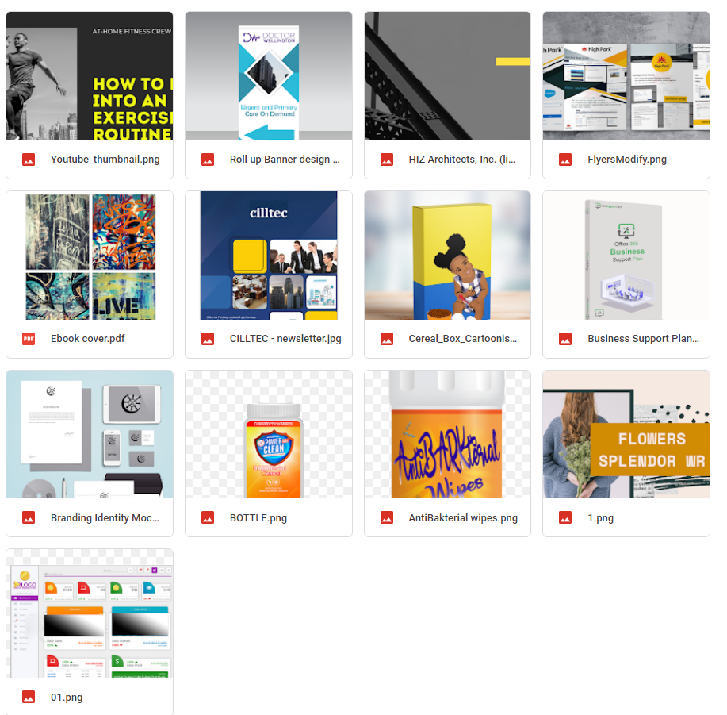This screenshot has height=715, width=727.
Task: Select the HIZ Architects thumbnail preview
Action: (447, 76)
